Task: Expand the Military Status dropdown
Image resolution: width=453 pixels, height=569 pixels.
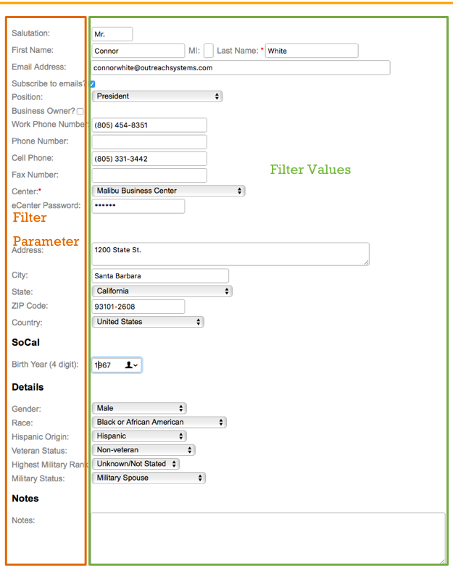Action: coord(149,478)
